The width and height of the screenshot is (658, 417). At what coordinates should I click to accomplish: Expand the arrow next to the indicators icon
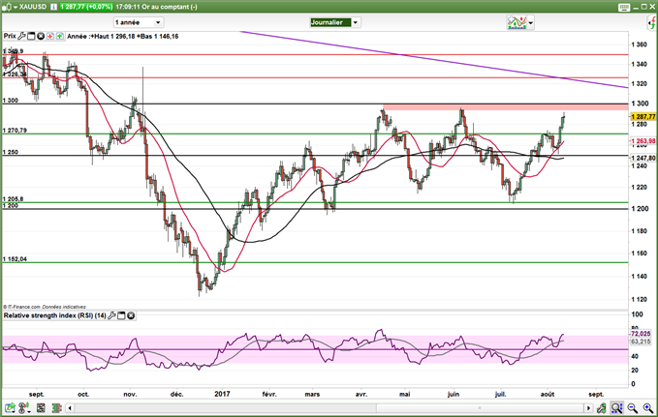[x=530, y=22]
